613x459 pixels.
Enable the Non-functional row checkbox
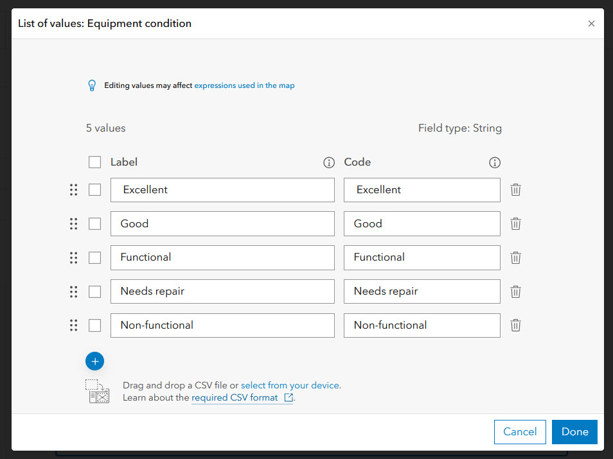pos(94,325)
